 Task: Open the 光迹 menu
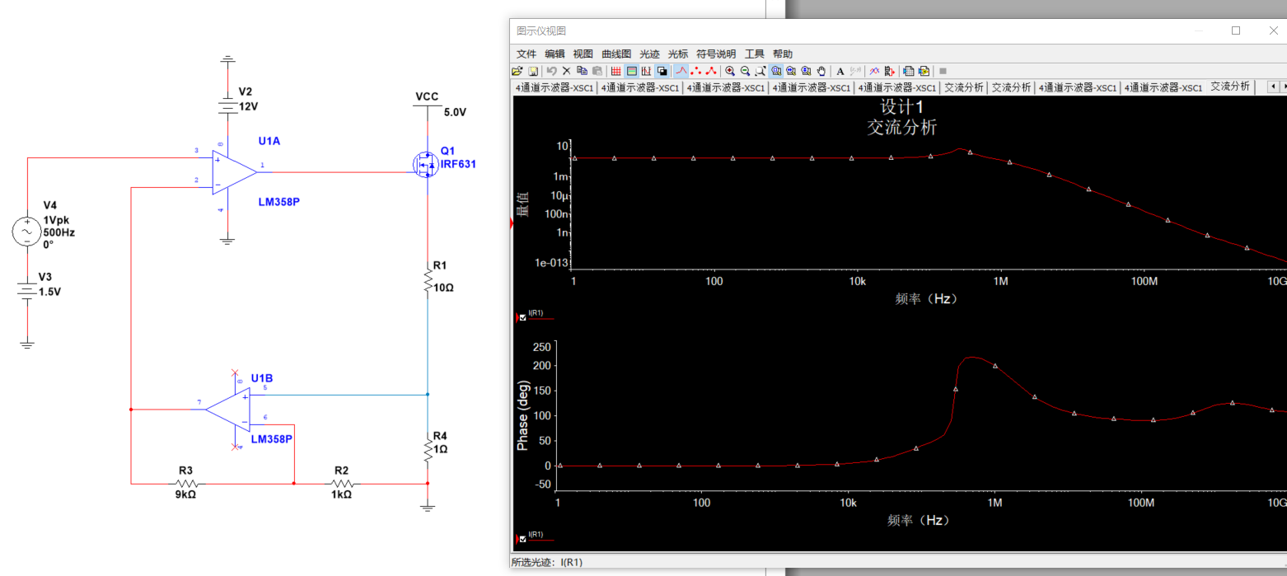coord(650,54)
